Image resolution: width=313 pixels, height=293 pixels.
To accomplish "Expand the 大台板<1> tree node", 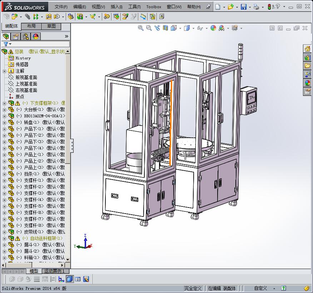I will pos(4,110).
